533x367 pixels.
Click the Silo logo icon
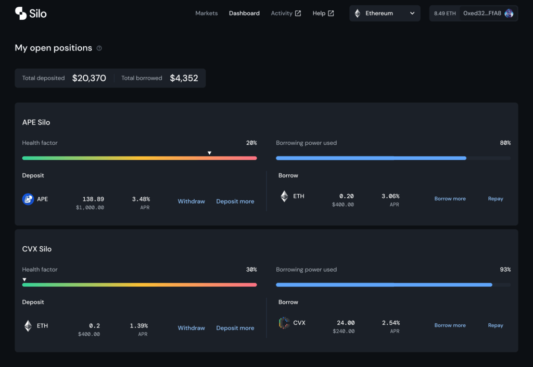click(x=21, y=13)
